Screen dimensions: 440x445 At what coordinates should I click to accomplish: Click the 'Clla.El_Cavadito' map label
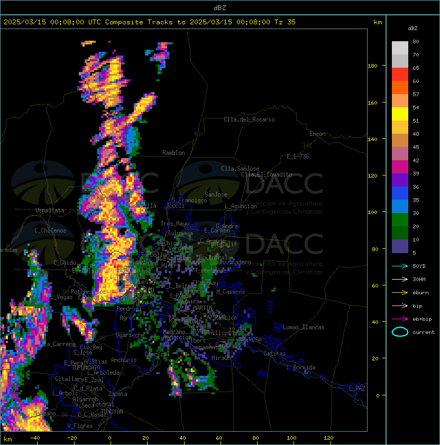click(x=267, y=174)
